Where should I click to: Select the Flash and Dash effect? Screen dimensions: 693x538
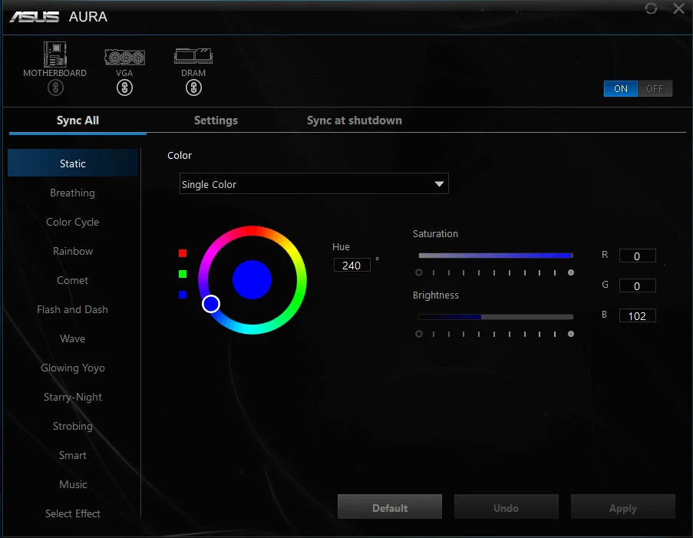(x=73, y=309)
